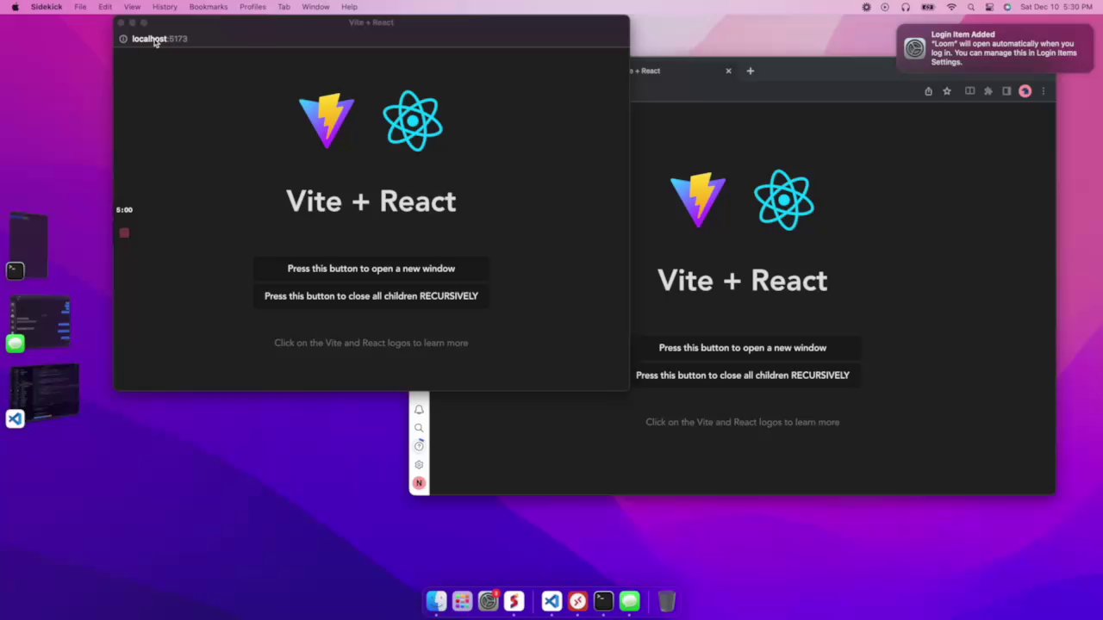Click the Login Item Added notification
The image size is (1103, 620).
coord(994,48)
